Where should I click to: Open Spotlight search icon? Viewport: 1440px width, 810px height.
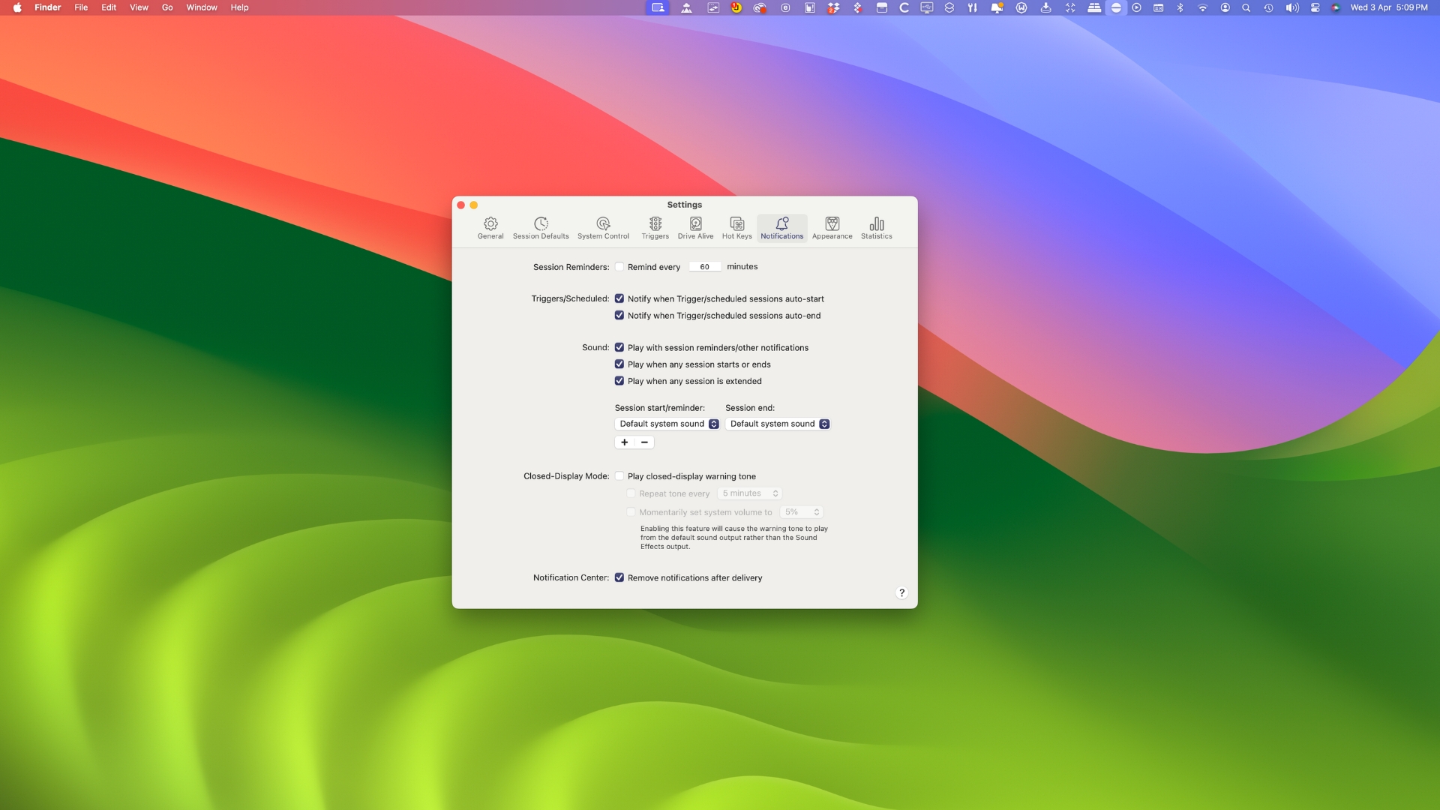tap(1246, 7)
